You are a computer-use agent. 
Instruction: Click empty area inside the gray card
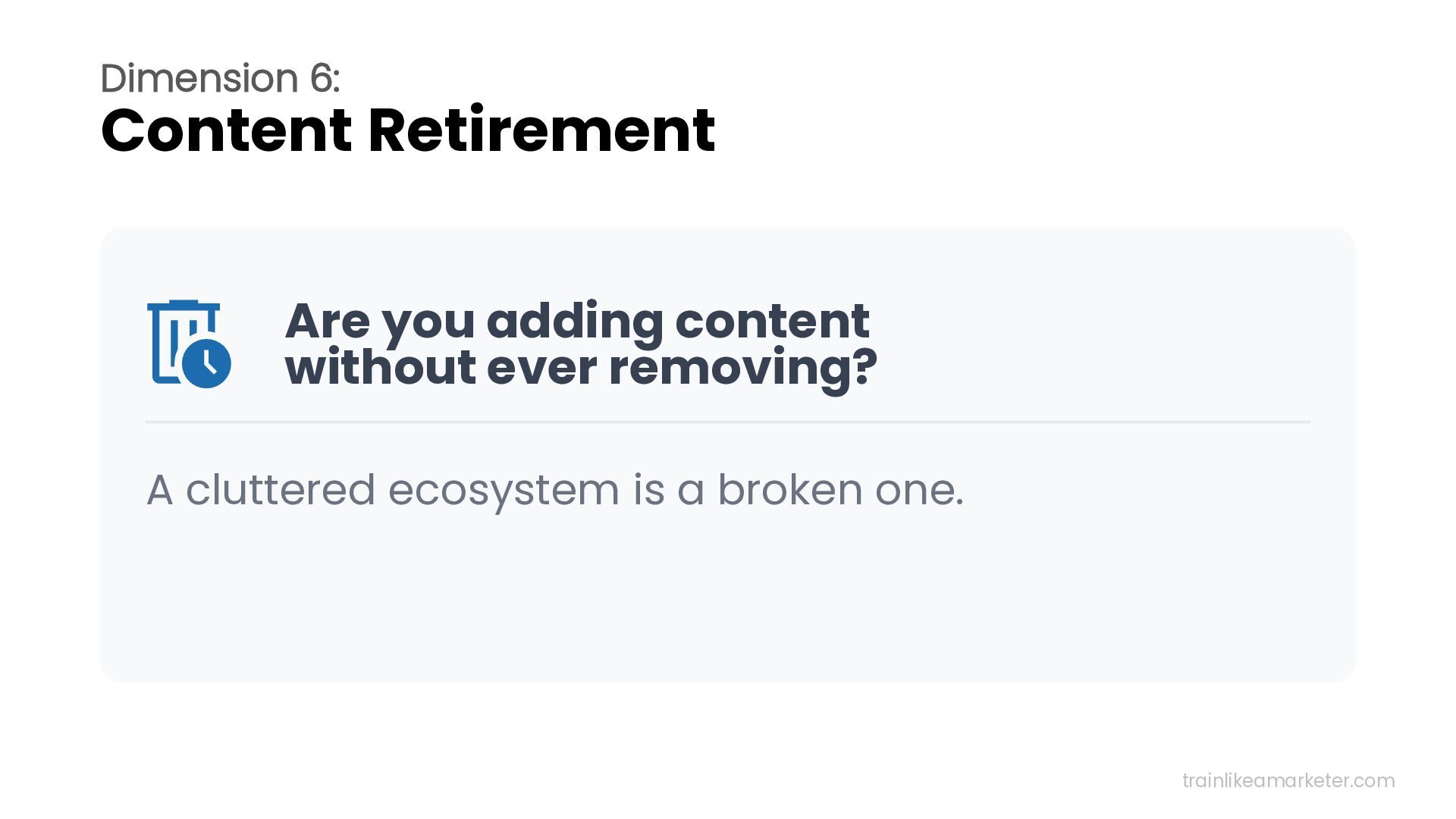coord(728,599)
